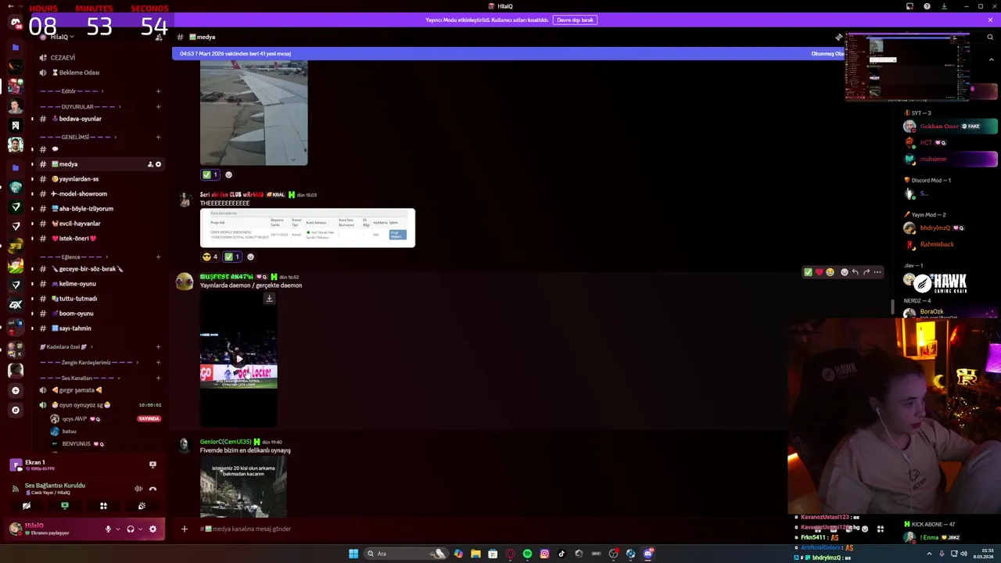
Task: Expand the Kadınlara özel category
Action: tap(66, 346)
